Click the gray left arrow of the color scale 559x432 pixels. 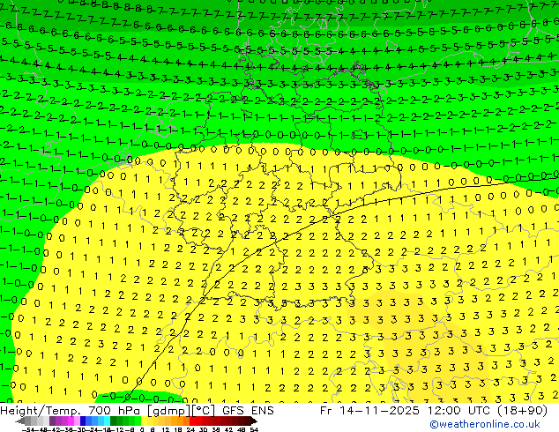pos(19,421)
